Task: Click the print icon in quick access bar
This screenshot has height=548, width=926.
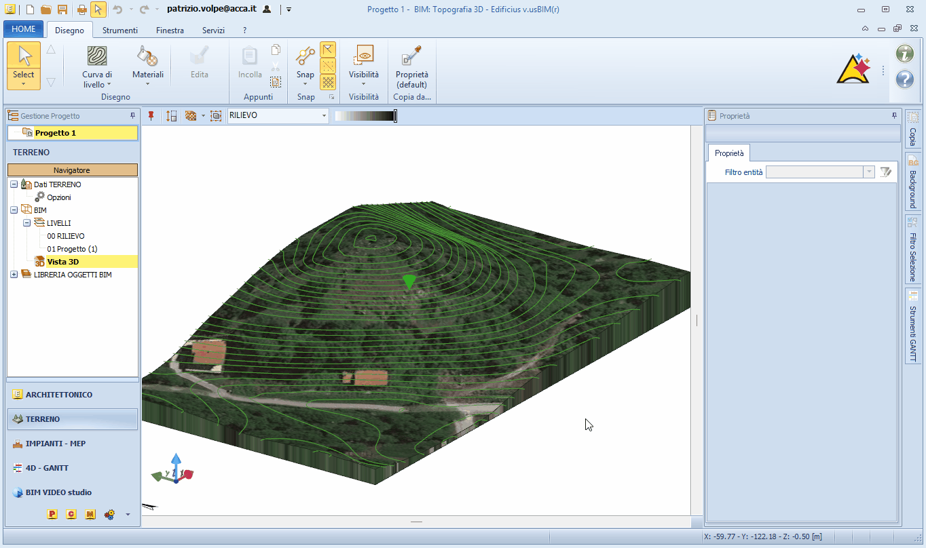Action: pyautogui.click(x=81, y=9)
